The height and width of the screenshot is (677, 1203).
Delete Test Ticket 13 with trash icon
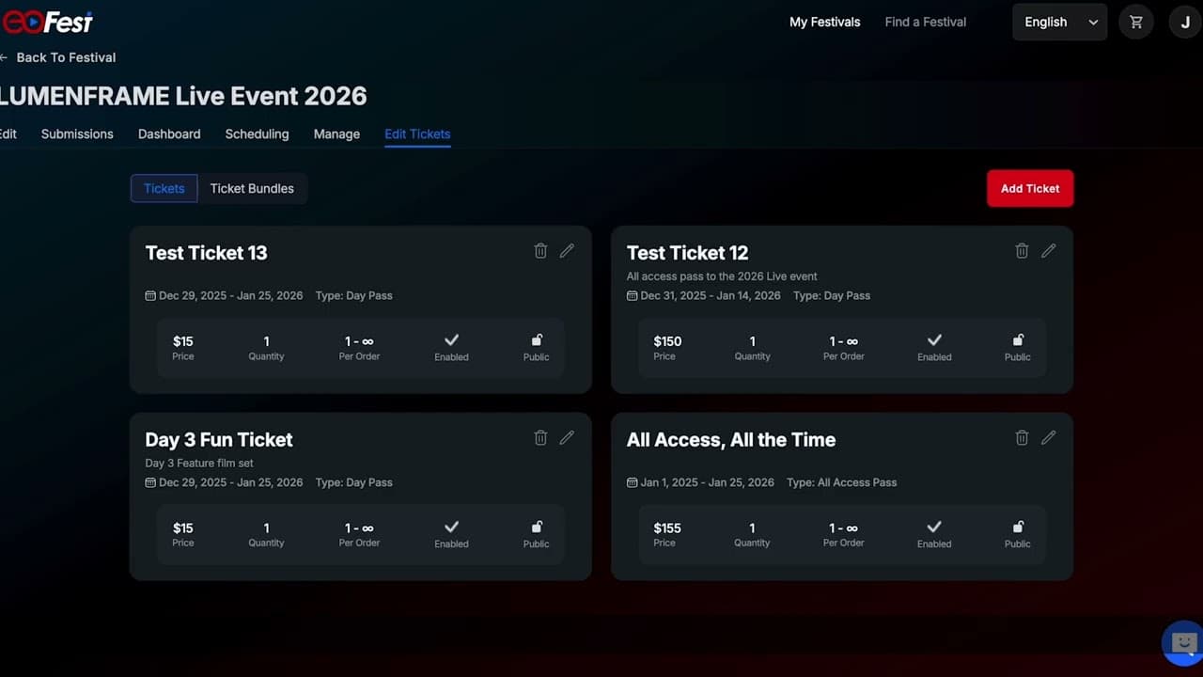coord(540,251)
